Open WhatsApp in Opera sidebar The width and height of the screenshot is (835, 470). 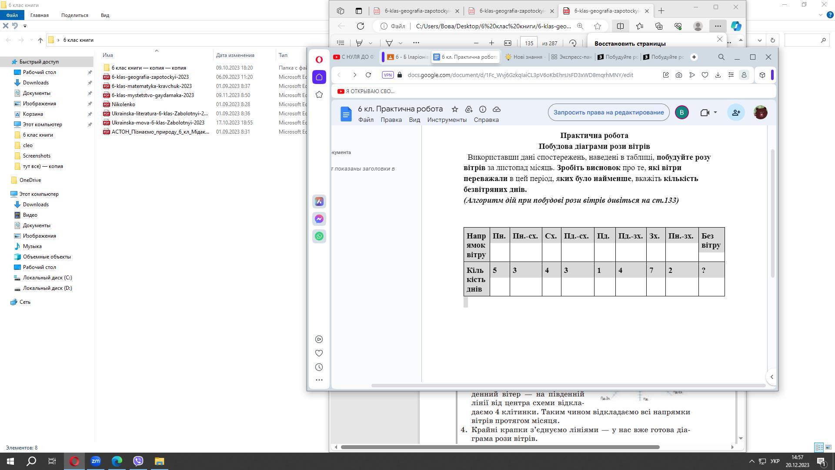coord(319,236)
